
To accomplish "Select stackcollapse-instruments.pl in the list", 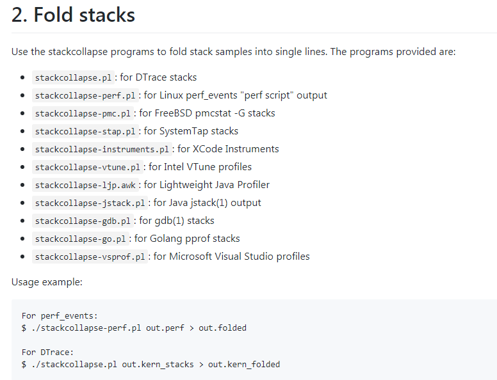I will 102,149.
